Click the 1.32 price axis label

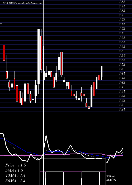122,100
